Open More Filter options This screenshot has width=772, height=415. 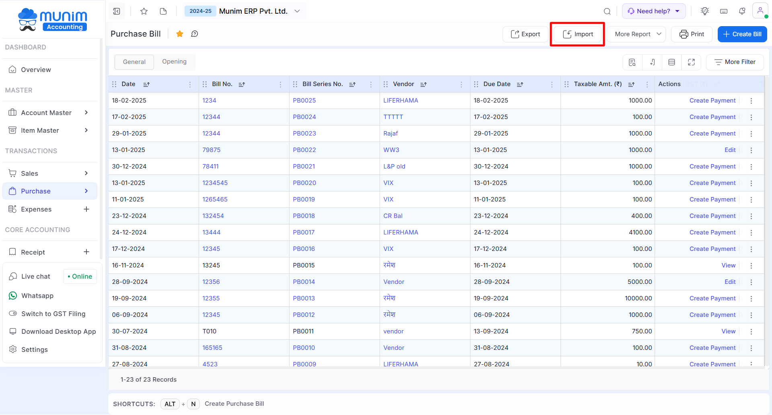[735, 62]
